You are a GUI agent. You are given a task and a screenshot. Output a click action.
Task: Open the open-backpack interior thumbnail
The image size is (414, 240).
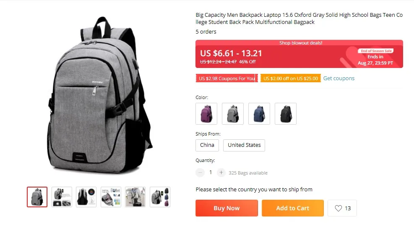pos(111,197)
